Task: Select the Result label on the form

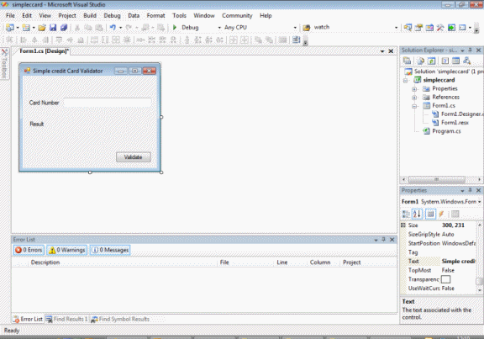Action: point(36,124)
